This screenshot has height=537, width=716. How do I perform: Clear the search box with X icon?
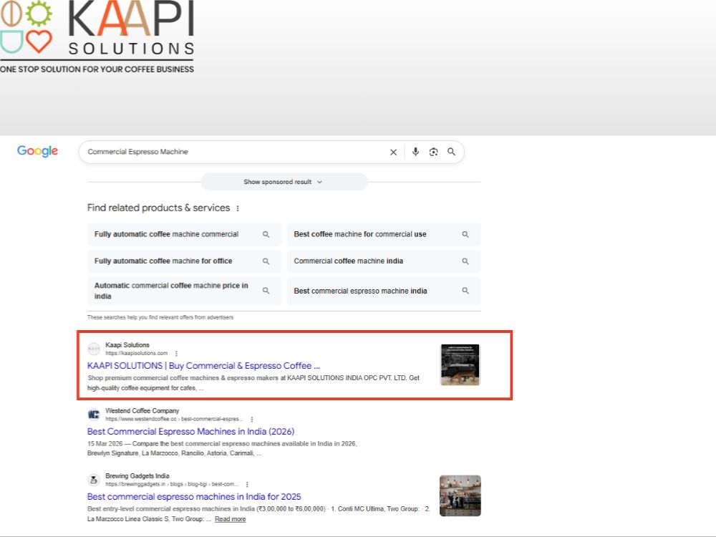click(393, 152)
